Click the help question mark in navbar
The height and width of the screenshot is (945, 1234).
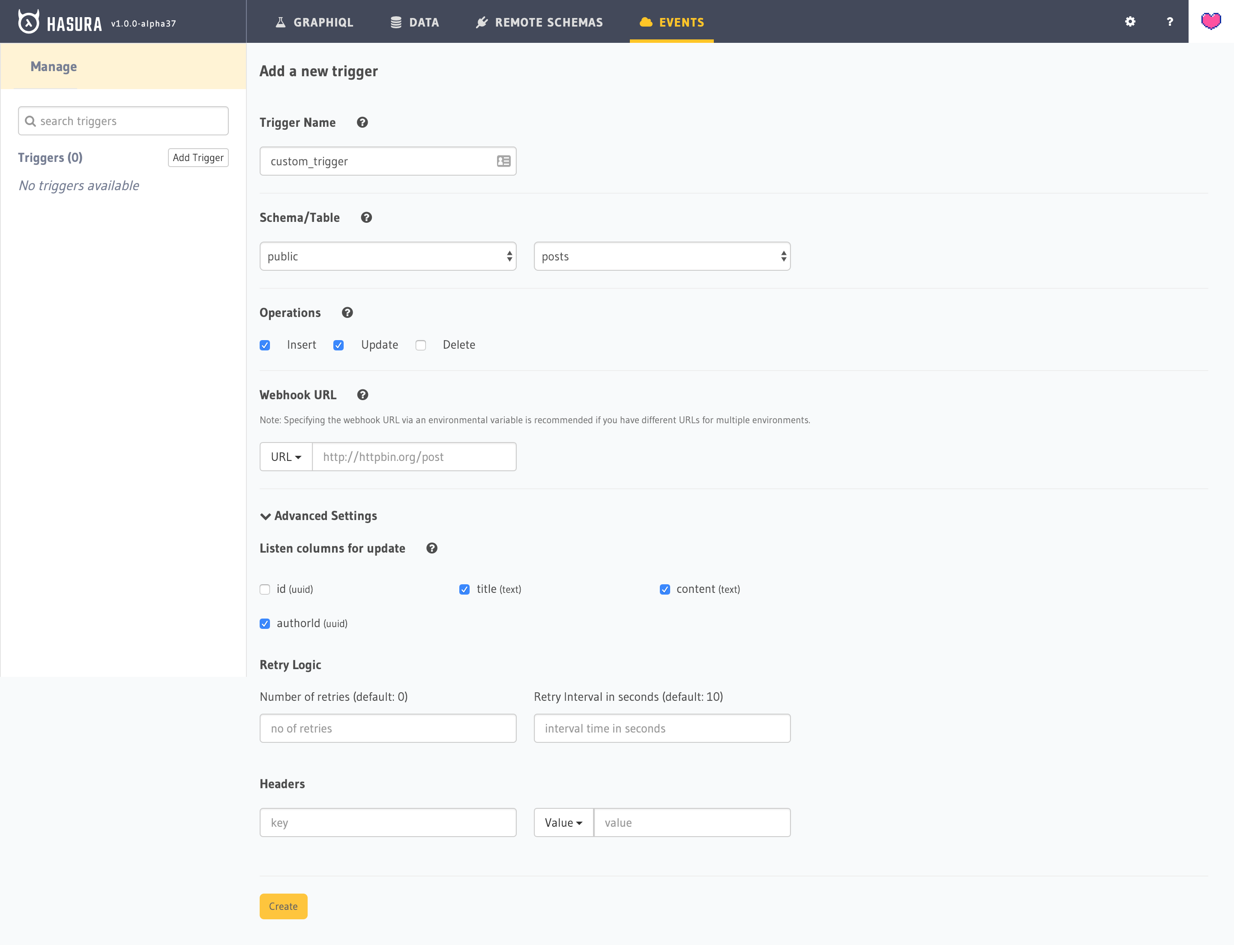click(x=1170, y=22)
